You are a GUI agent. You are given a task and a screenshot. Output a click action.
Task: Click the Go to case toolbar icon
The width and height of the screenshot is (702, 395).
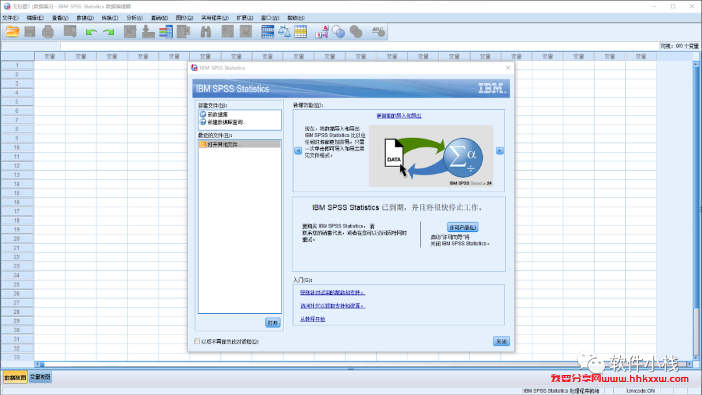[x=130, y=31]
